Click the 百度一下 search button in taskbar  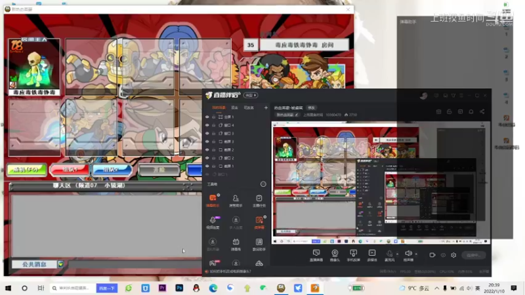point(107,288)
